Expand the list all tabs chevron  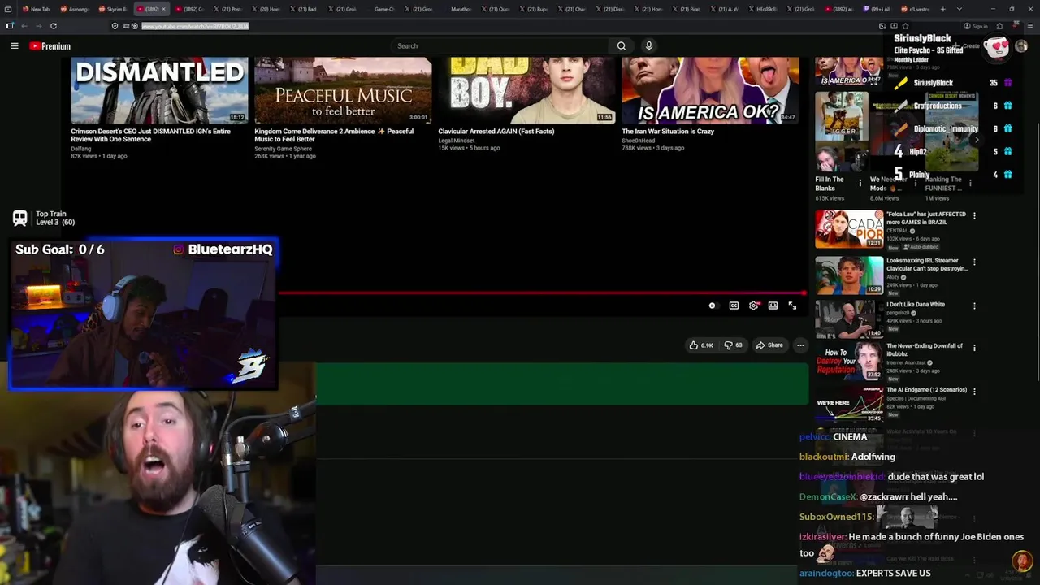coord(958,9)
